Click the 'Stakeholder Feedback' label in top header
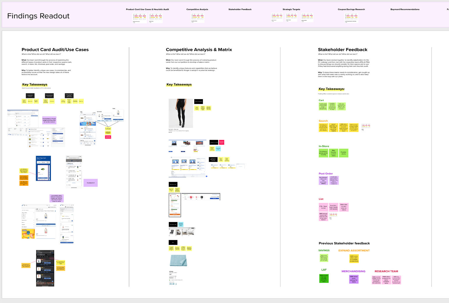449x303 pixels. (240, 9)
